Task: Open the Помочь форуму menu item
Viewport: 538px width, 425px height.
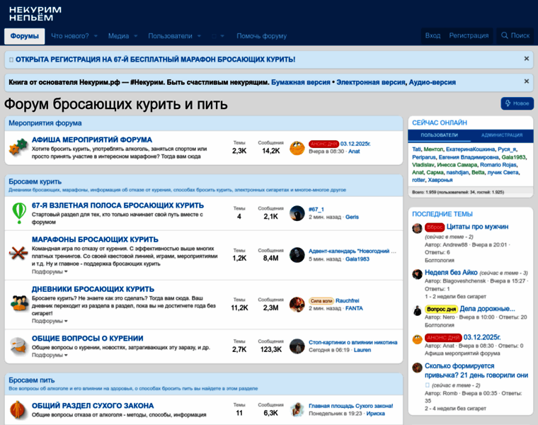Action: (x=261, y=36)
